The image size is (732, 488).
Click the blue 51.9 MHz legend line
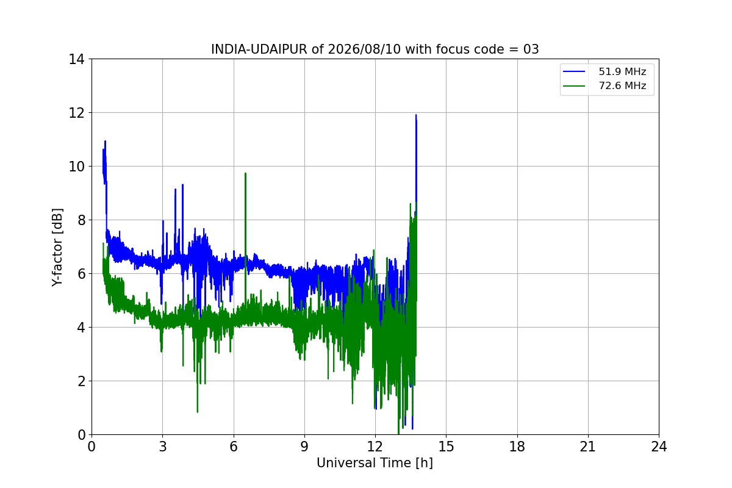[573, 72]
